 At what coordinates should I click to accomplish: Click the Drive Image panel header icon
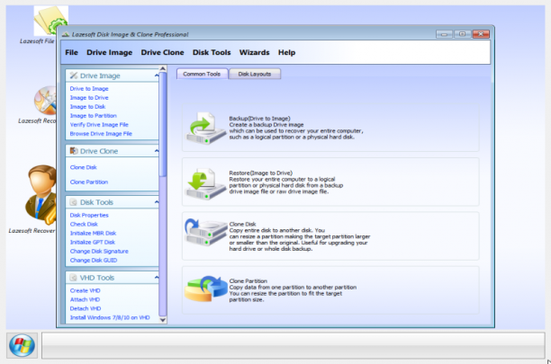click(x=74, y=75)
